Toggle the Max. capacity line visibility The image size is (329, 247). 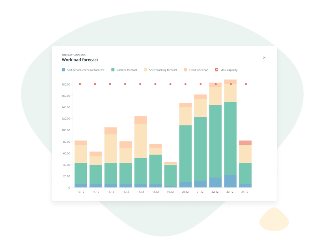pos(216,70)
